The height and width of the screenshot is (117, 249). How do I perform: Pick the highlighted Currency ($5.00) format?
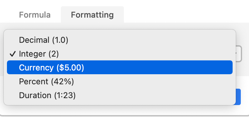pyautogui.click(x=120, y=67)
